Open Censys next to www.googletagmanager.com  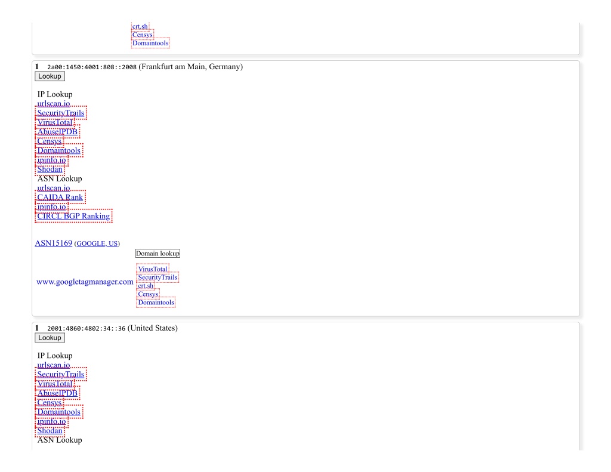[148, 294]
